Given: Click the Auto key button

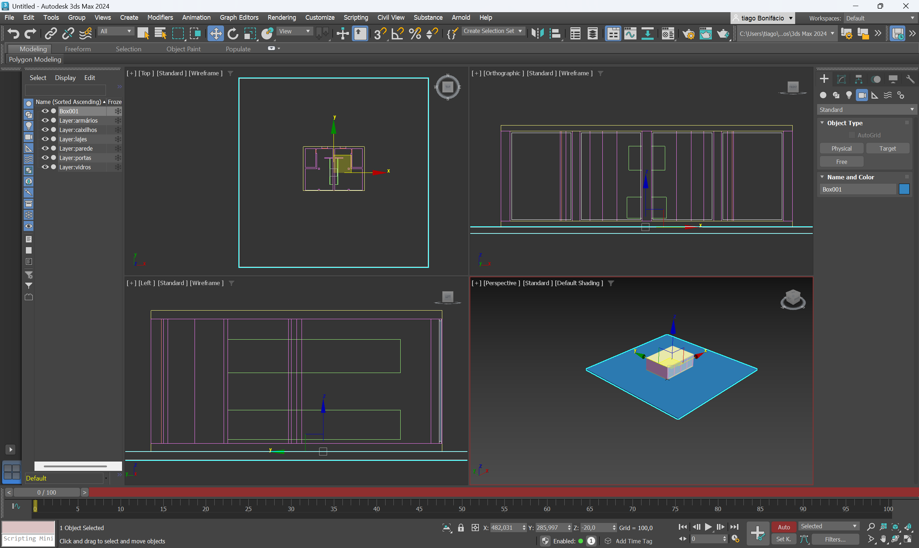Looking at the screenshot, I should pyautogui.click(x=783, y=527).
